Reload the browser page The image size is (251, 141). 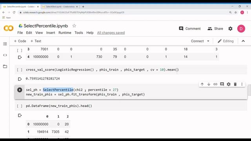pos(14,12)
